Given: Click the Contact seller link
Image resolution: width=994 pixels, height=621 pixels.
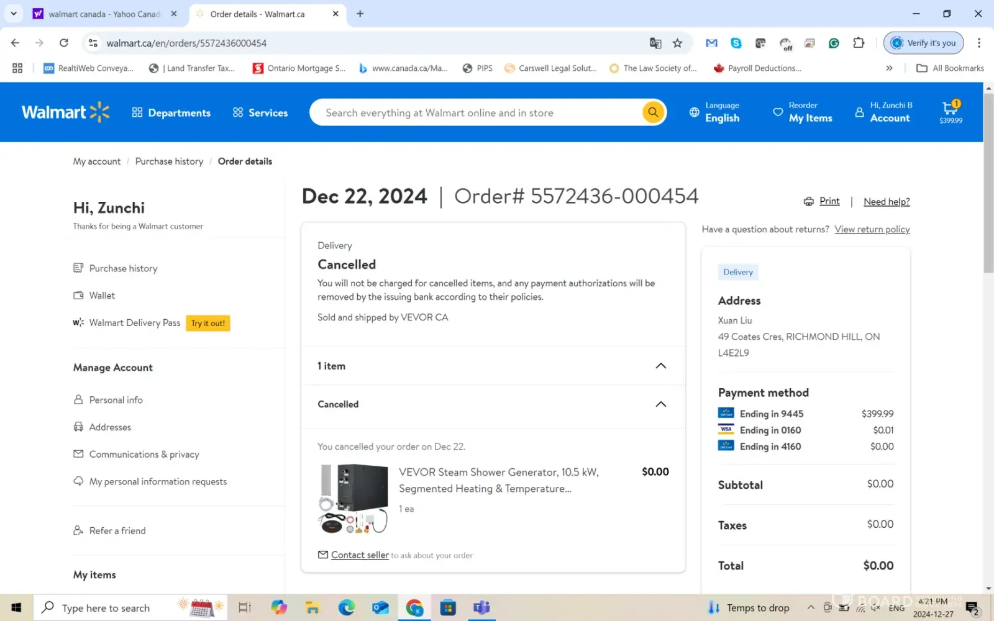Looking at the screenshot, I should [360, 555].
